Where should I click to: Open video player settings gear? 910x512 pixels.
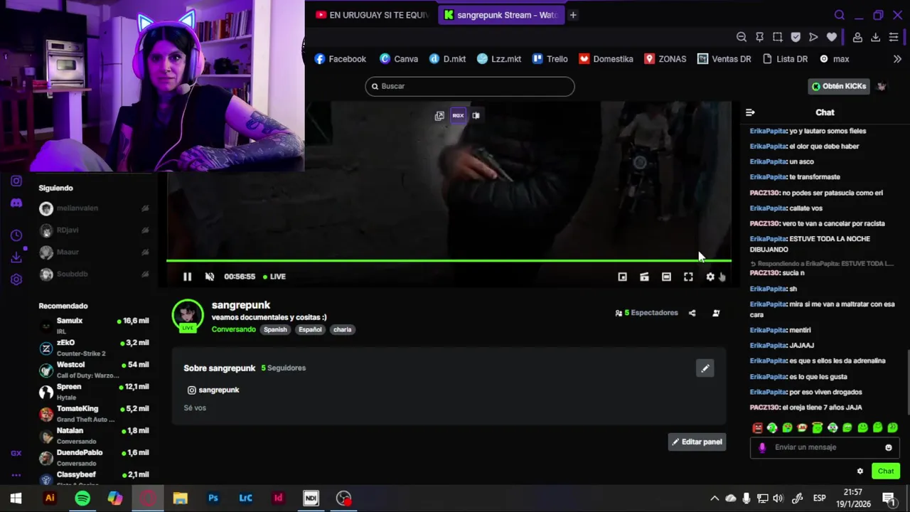coord(710,277)
